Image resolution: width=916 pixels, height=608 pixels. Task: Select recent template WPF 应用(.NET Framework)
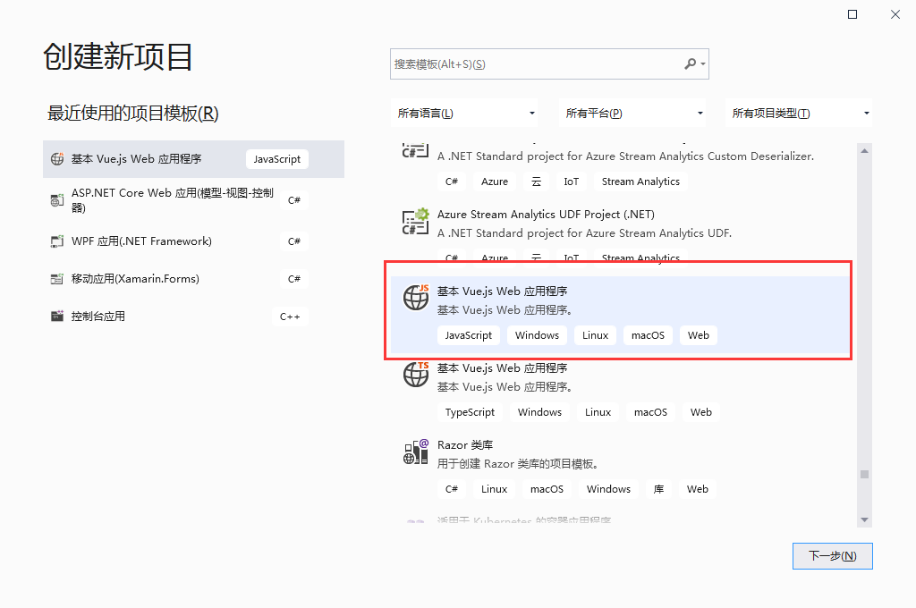(193, 241)
